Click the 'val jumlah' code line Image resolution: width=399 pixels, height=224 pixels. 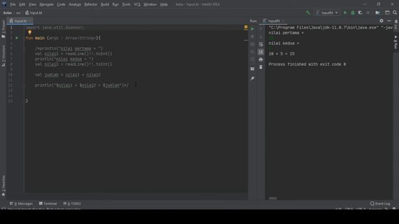point(68,75)
